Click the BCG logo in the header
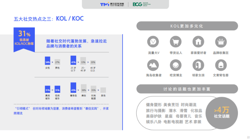The height and width of the screenshot is (139, 251). (x=141, y=4)
